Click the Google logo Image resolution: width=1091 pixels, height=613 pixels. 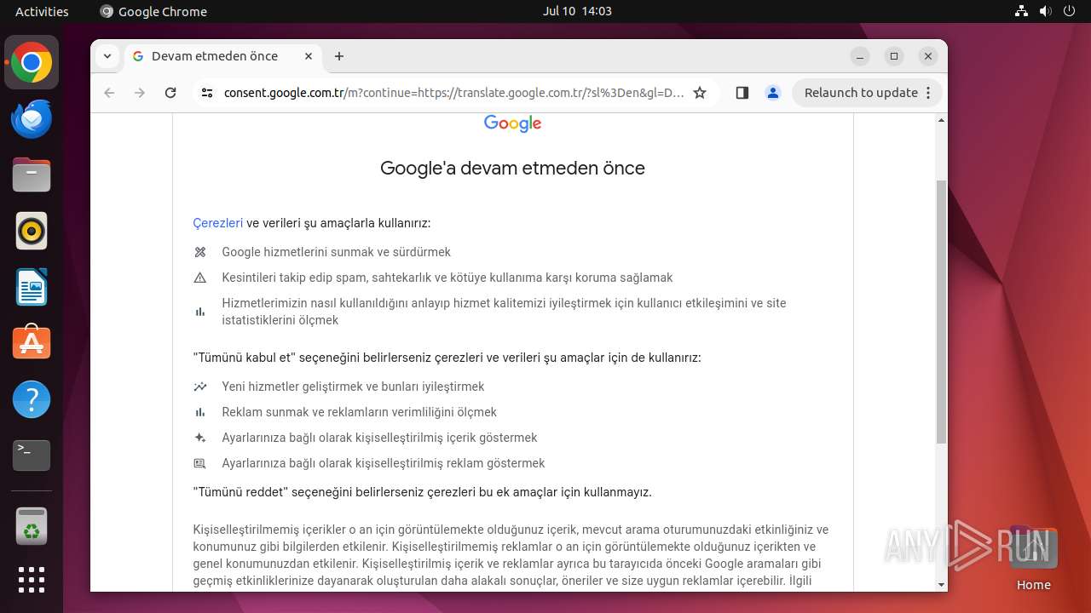512,123
